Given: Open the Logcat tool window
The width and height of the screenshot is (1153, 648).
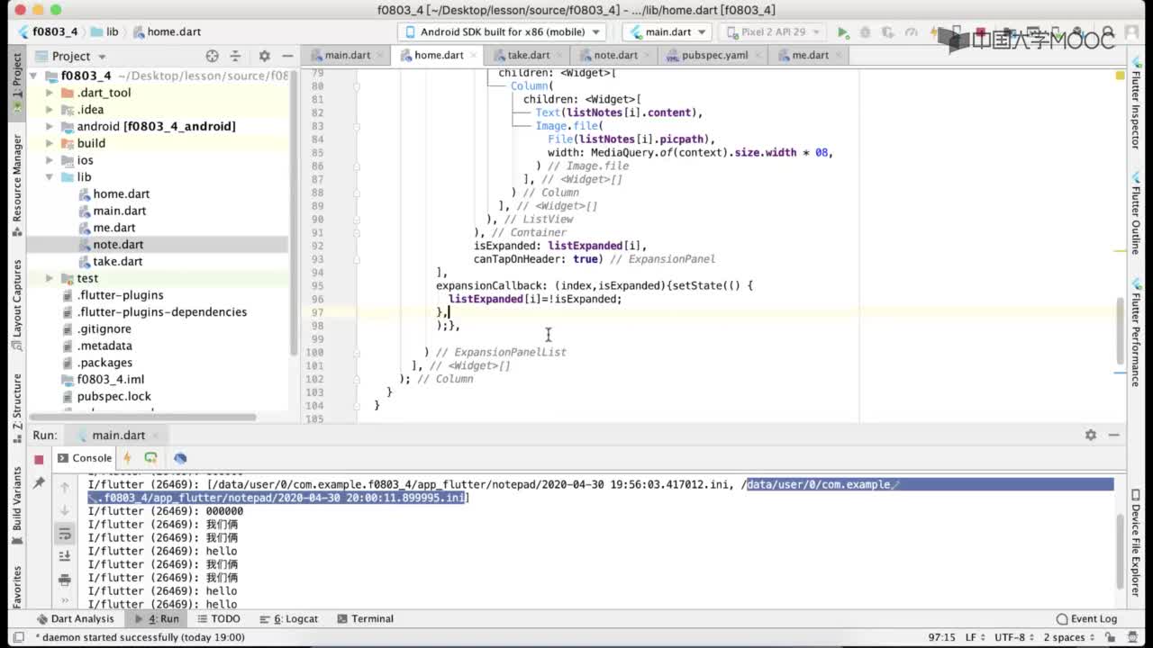Looking at the screenshot, I should (x=289, y=618).
